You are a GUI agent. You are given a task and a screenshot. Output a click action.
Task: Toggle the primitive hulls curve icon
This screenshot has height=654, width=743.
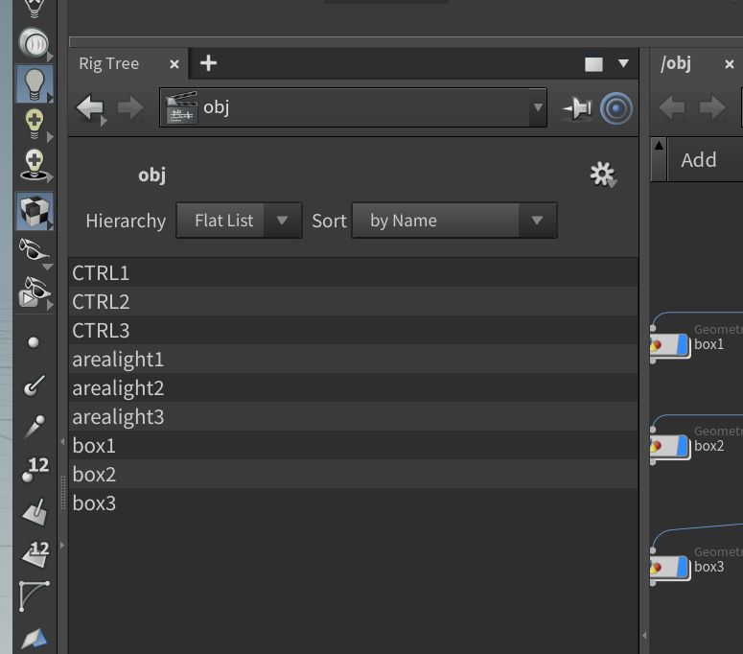pos(35,596)
